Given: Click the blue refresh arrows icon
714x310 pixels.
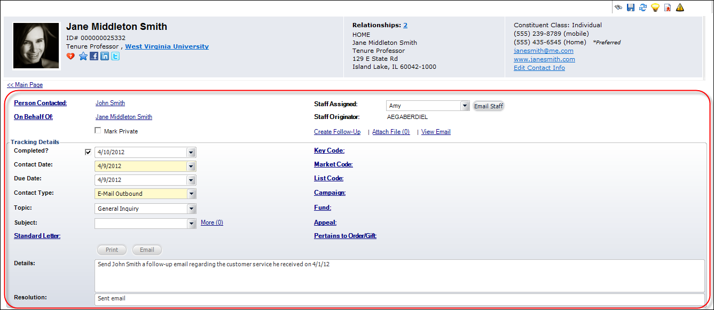Looking at the screenshot, I should [643, 7].
